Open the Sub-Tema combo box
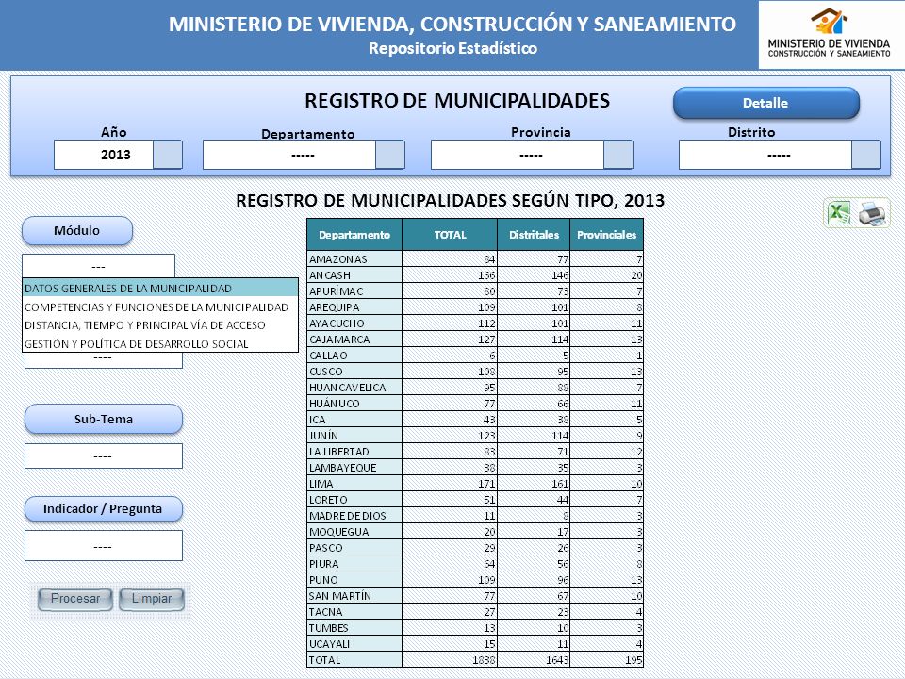This screenshot has height=679, width=905. [104, 456]
